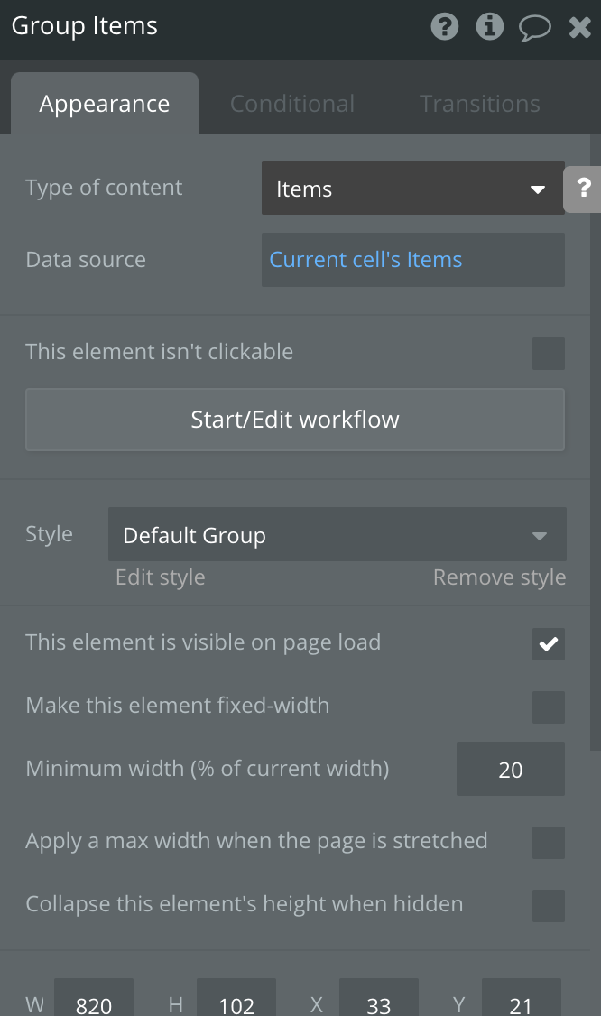Image resolution: width=601 pixels, height=1016 pixels.
Task: Open the Type of content dropdown
Action: tap(412, 189)
